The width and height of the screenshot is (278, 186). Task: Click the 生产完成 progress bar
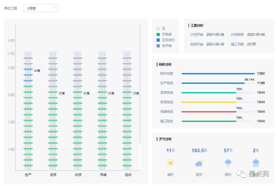tap(213, 83)
